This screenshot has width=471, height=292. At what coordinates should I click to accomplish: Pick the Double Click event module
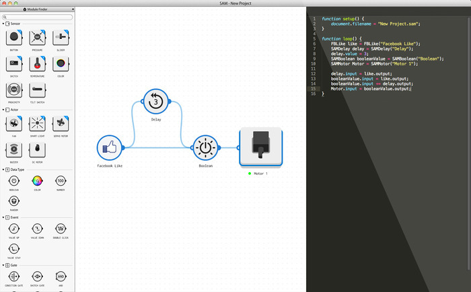click(x=61, y=229)
